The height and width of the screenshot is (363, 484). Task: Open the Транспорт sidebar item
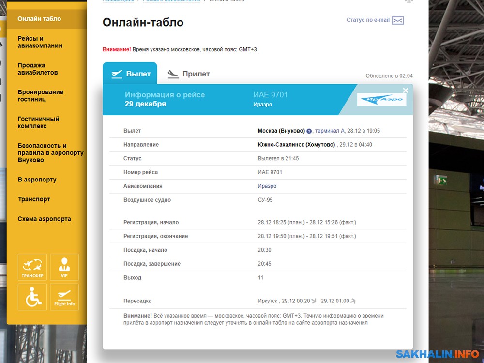(x=34, y=199)
